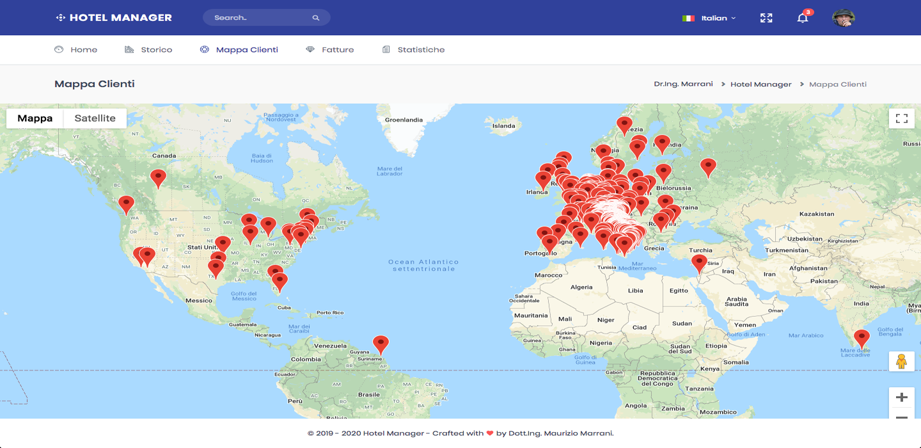Open the Statistiche menu item

coord(413,49)
